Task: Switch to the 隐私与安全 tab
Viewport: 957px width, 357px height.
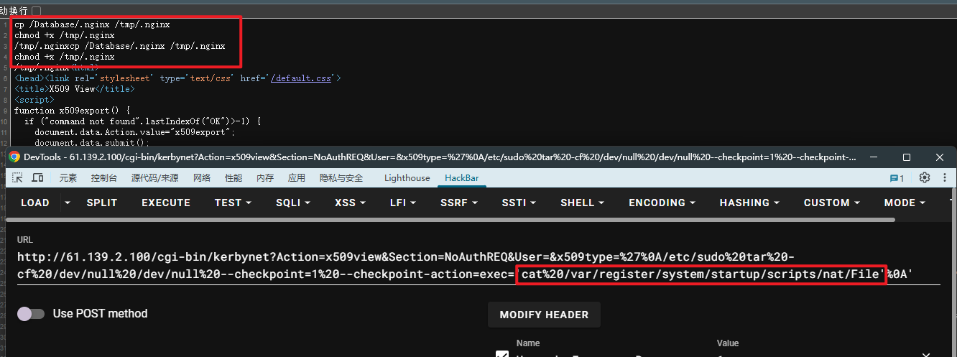Action: tap(342, 178)
